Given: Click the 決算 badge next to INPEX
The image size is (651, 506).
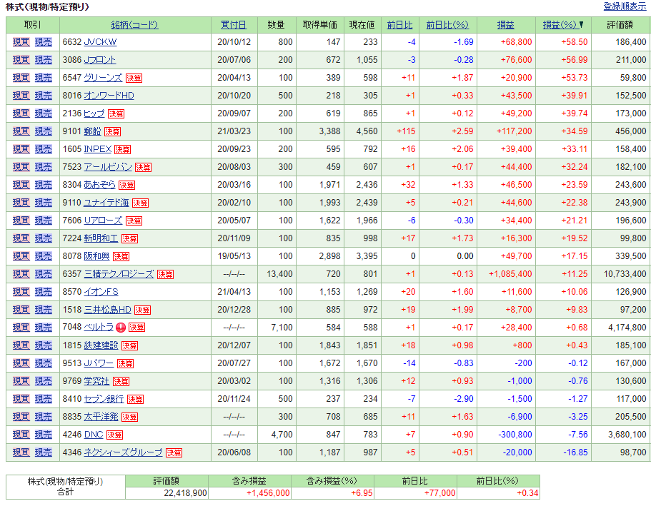Looking at the screenshot, I should [x=122, y=149].
